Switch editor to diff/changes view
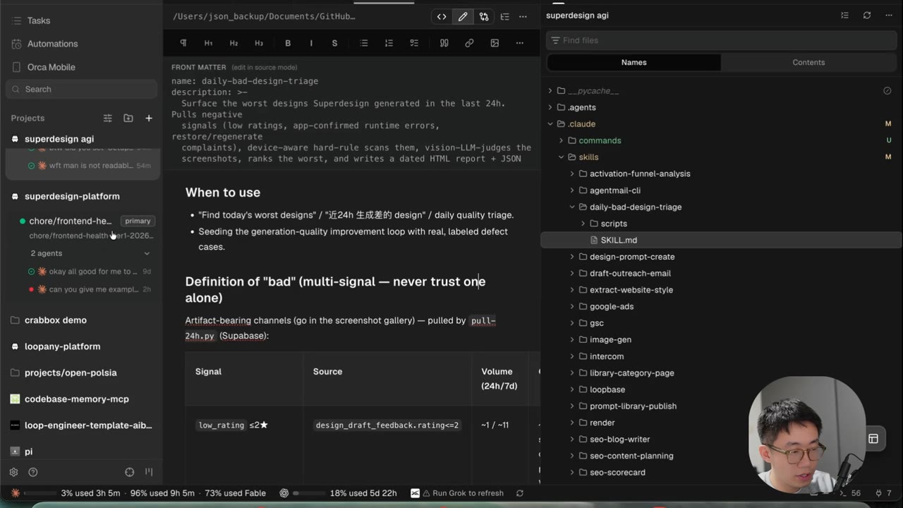This screenshot has width=903, height=508. pos(484,16)
